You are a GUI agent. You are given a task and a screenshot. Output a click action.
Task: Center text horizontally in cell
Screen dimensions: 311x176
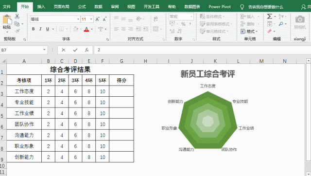click(123, 29)
